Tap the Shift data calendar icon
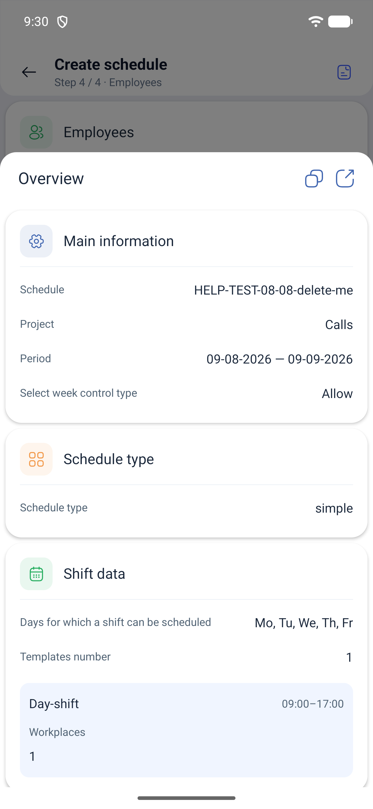The height and width of the screenshot is (809, 373). point(36,574)
